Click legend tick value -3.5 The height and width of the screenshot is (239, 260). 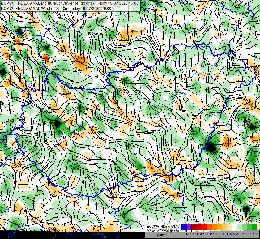pyautogui.click(x=202, y=234)
